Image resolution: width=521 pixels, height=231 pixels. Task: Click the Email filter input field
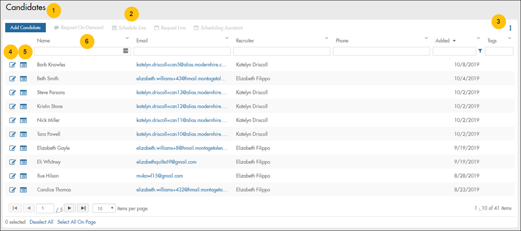click(x=182, y=51)
